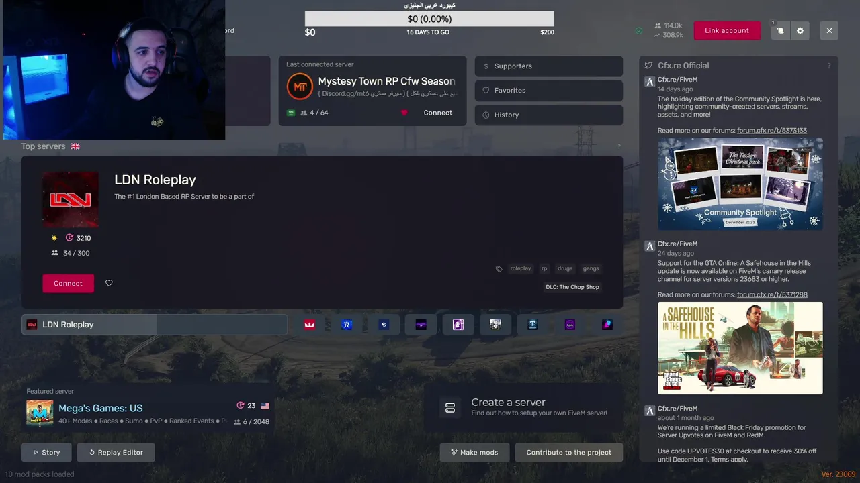The height and width of the screenshot is (483, 860).
Task: Click the $0 (0.00%) donation progress bar
Action: [429, 19]
